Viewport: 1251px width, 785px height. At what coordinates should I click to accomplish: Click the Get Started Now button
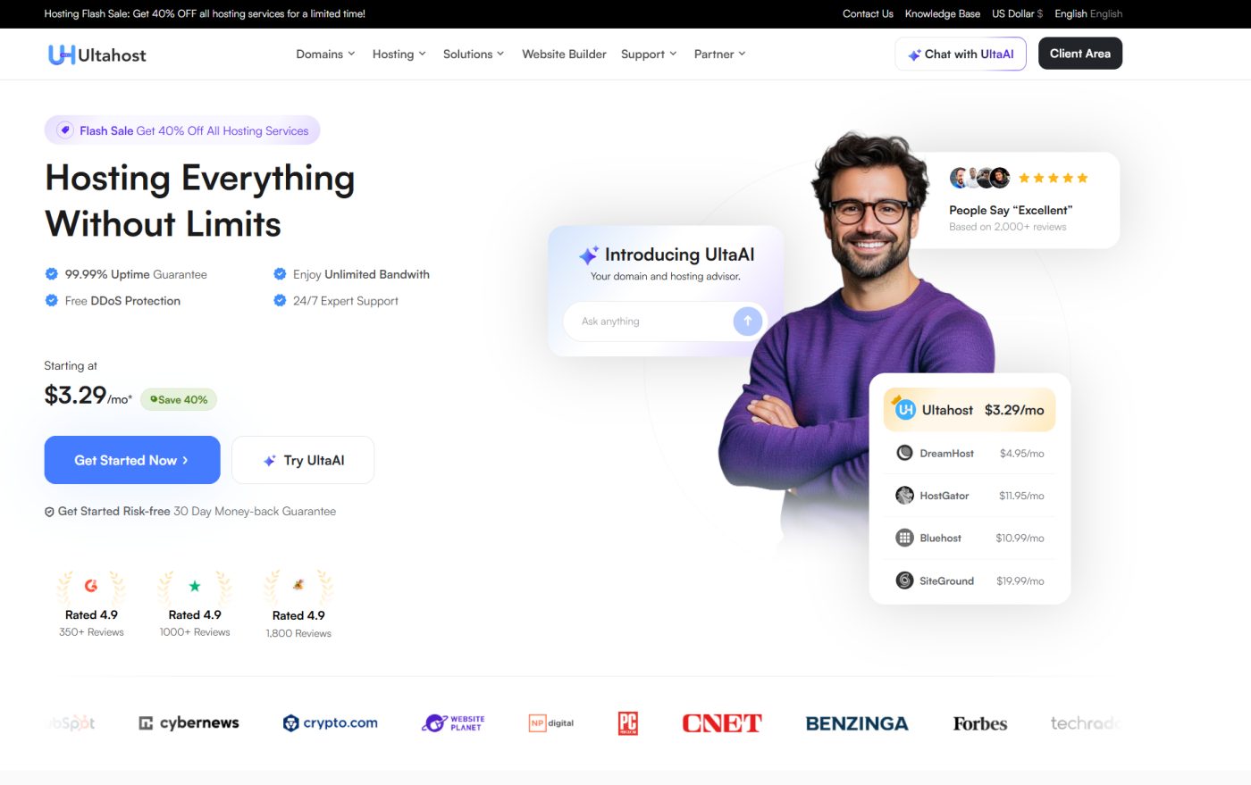tap(132, 460)
